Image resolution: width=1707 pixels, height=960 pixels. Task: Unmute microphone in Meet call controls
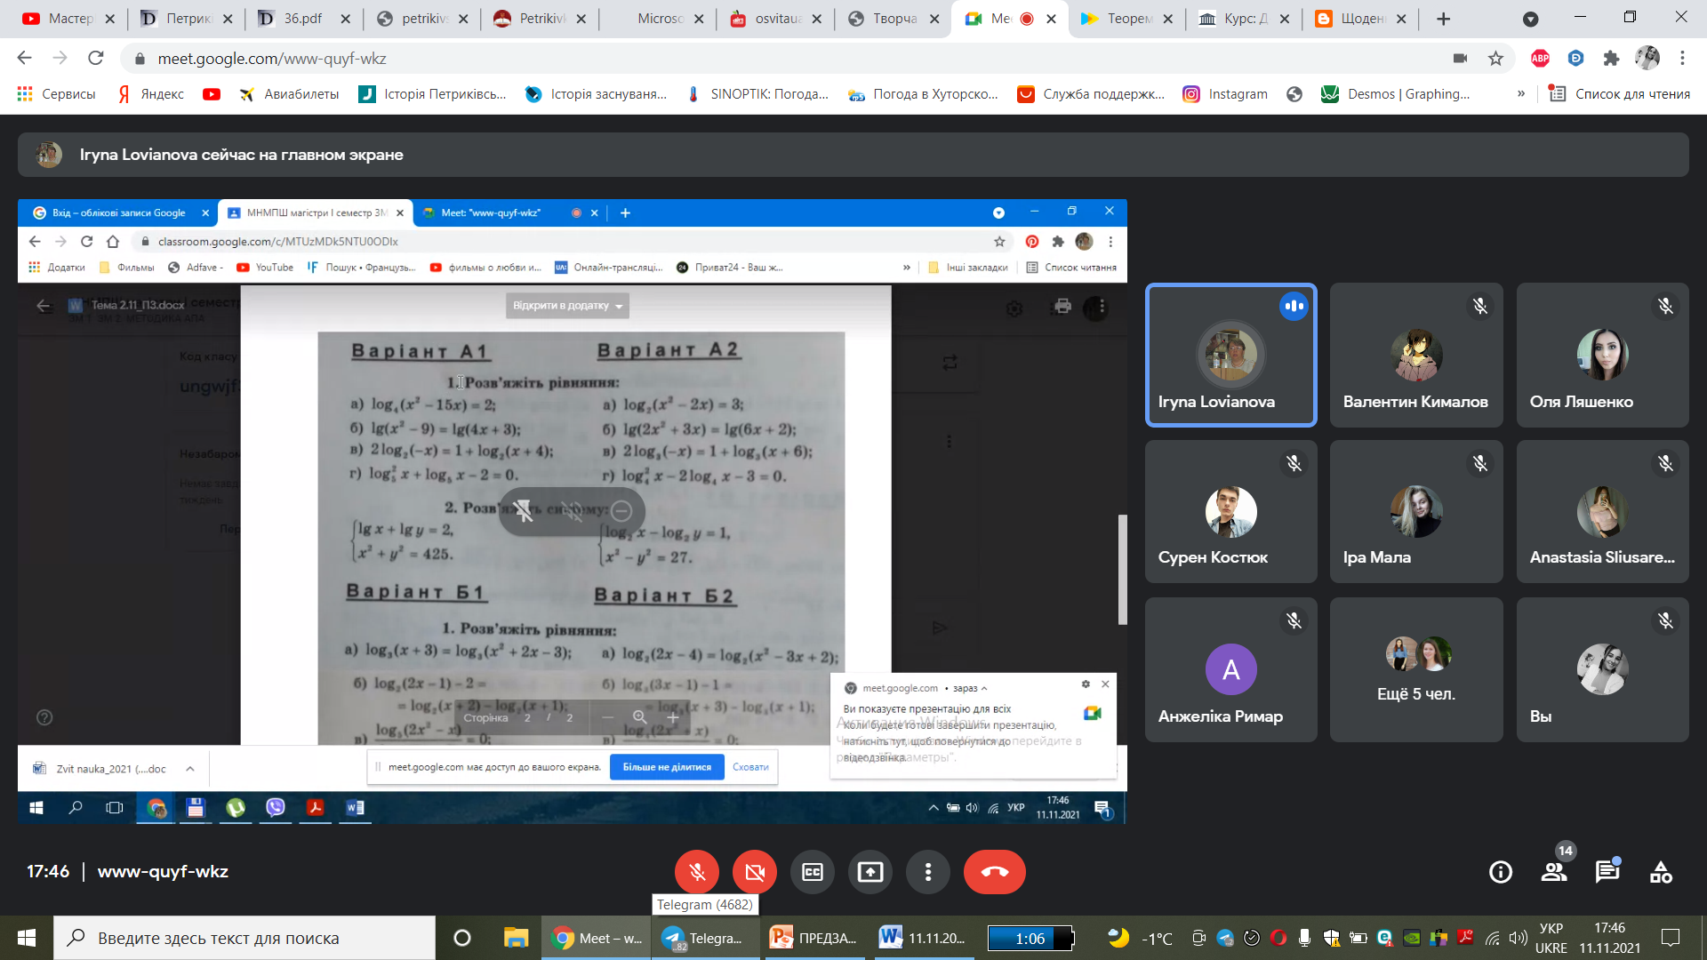tap(697, 872)
